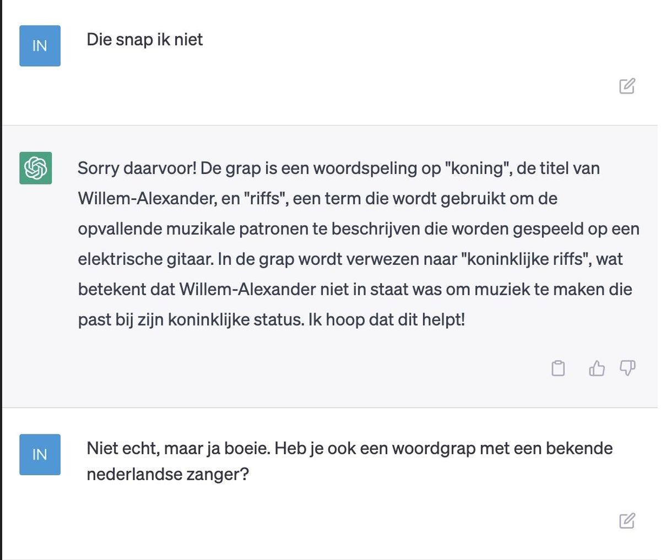The height and width of the screenshot is (560, 661).
Task: Click the quoted word "riffs" on the second line
Action: pyautogui.click(x=266, y=198)
